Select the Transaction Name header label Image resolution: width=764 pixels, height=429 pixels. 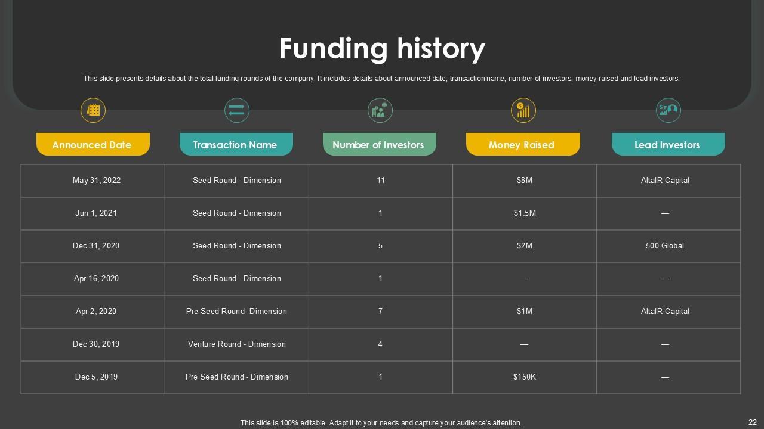click(x=235, y=145)
